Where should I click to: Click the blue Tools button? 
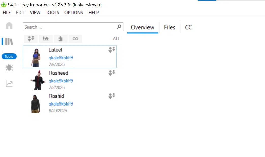coord(9,57)
